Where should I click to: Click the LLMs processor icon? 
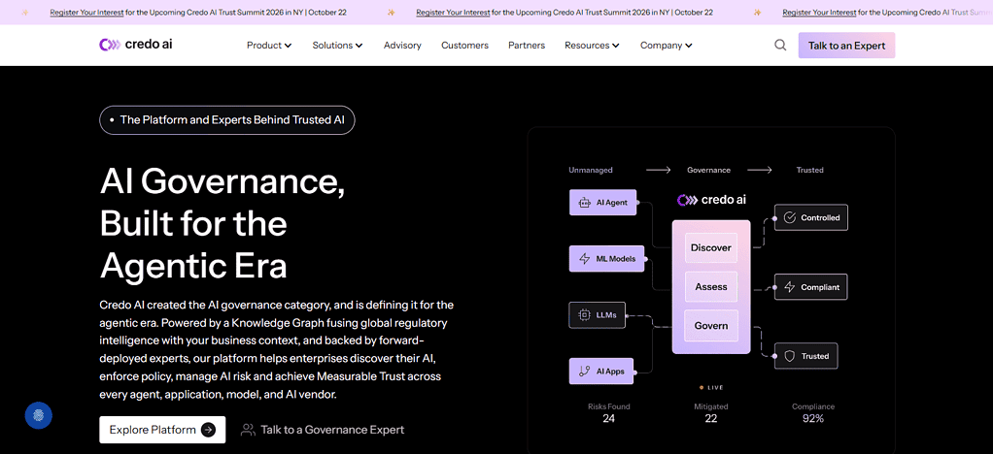coord(584,314)
